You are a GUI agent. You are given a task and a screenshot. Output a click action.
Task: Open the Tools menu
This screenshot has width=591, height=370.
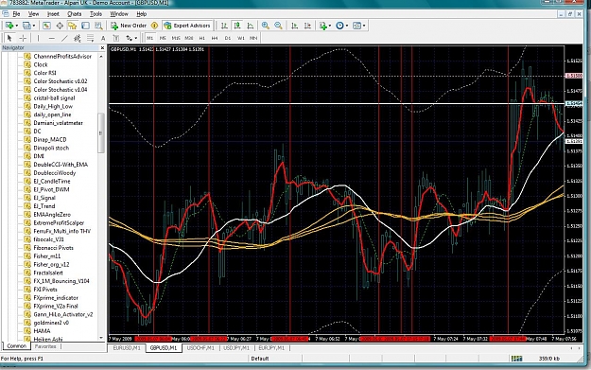tap(96, 14)
